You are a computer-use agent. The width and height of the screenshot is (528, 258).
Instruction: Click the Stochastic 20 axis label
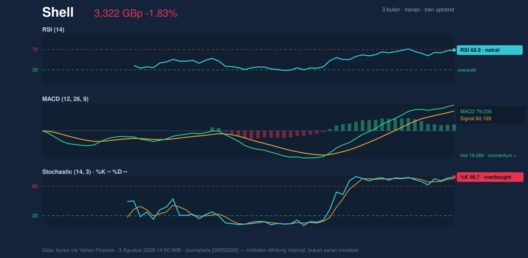pyautogui.click(x=35, y=215)
